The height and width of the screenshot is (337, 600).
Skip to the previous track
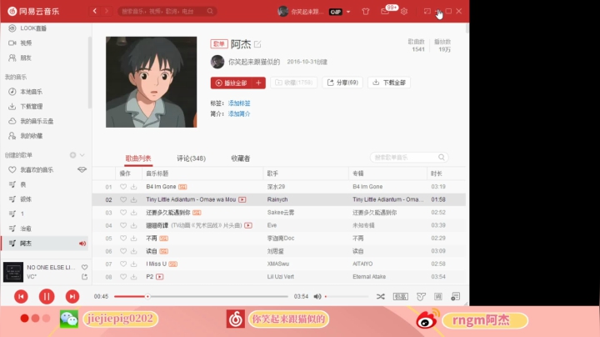click(21, 296)
